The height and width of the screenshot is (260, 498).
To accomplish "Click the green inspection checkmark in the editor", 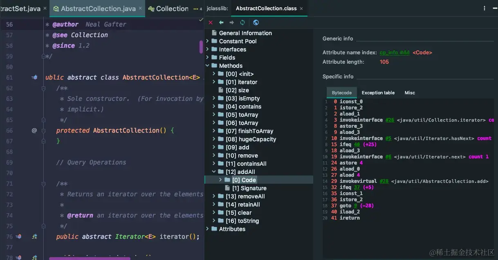I will click(x=201, y=19).
